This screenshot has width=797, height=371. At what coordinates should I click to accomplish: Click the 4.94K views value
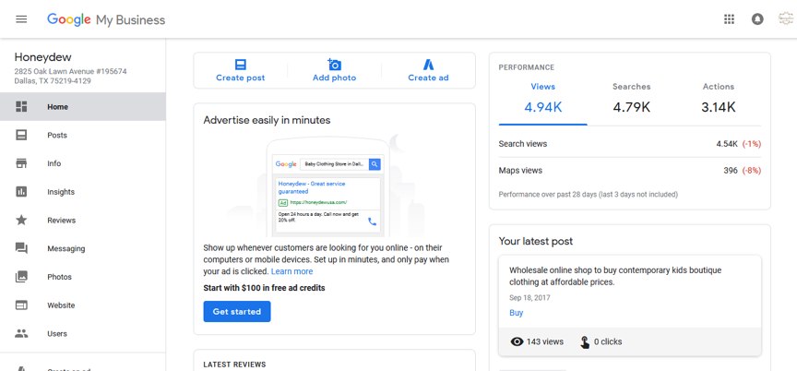coord(542,107)
